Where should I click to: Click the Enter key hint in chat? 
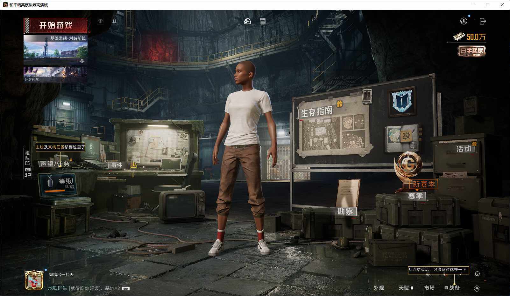click(126, 289)
